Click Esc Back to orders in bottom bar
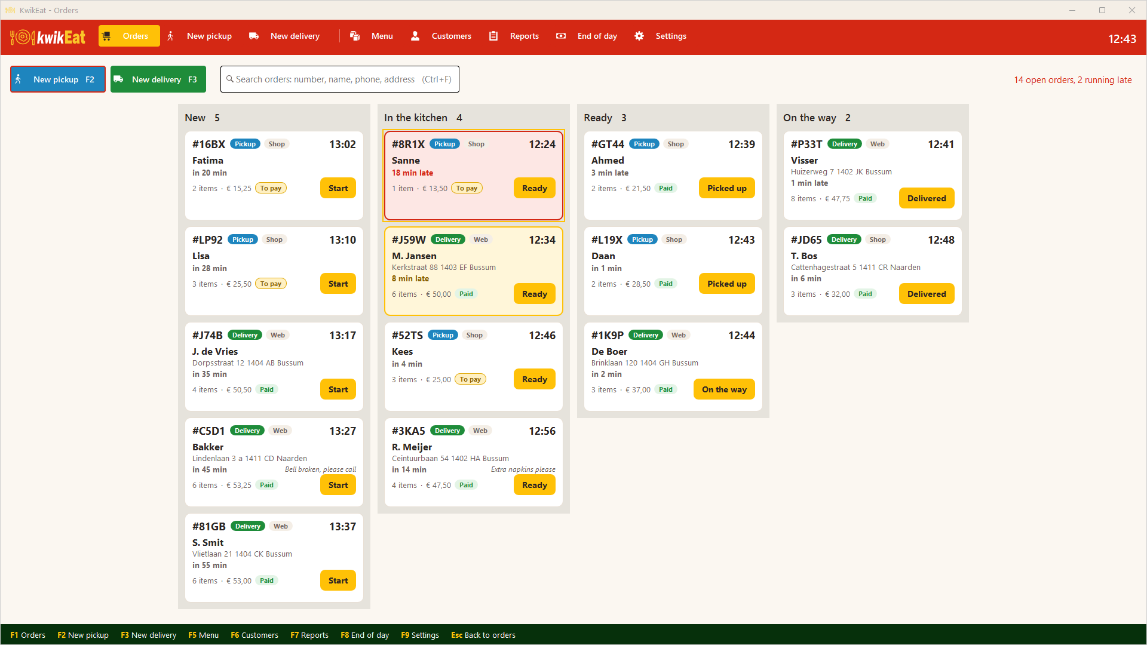The image size is (1147, 645). click(x=483, y=635)
